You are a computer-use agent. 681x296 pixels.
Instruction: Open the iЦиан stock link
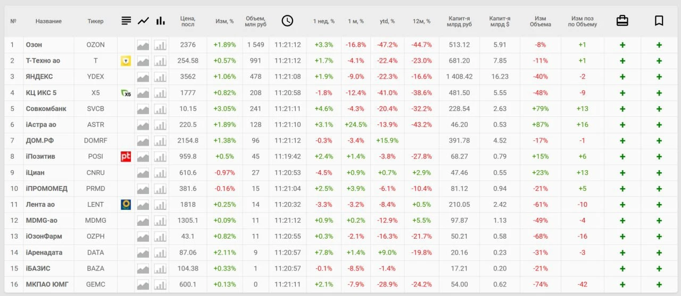(x=35, y=173)
